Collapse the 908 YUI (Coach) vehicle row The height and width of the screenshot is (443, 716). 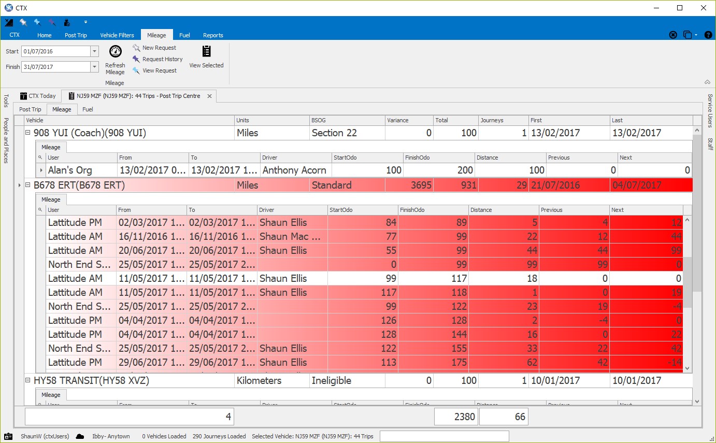click(x=28, y=133)
